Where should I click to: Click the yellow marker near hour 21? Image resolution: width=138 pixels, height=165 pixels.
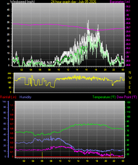110,155
